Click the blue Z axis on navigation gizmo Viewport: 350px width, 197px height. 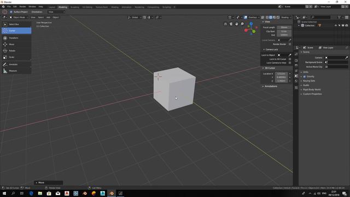coord(251,24)
